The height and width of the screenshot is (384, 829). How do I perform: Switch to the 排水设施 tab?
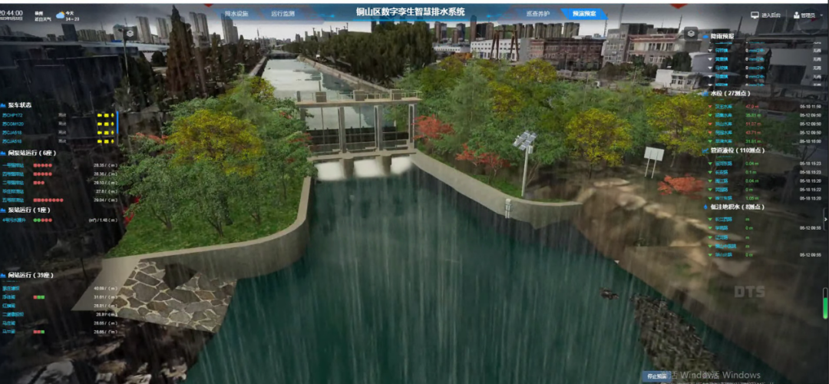[236, 14]
